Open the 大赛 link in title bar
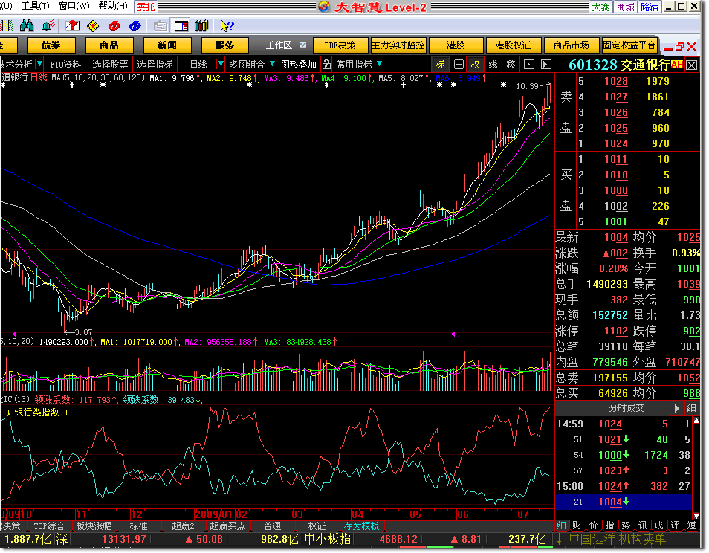This screenshot has height=553, width=709. pyautogui.click(x=601, y=7)
